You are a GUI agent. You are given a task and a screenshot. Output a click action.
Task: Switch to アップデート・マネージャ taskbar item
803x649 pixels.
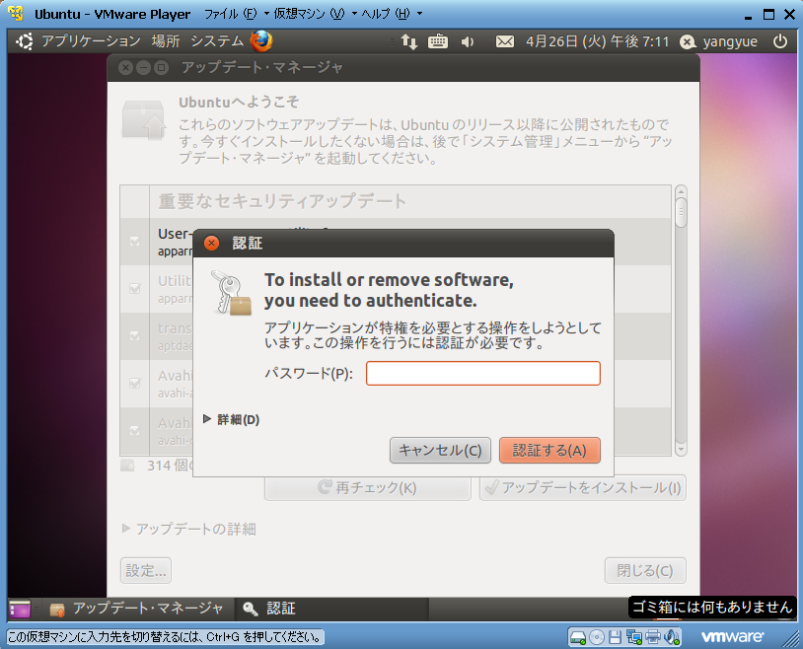coord(137,609)
